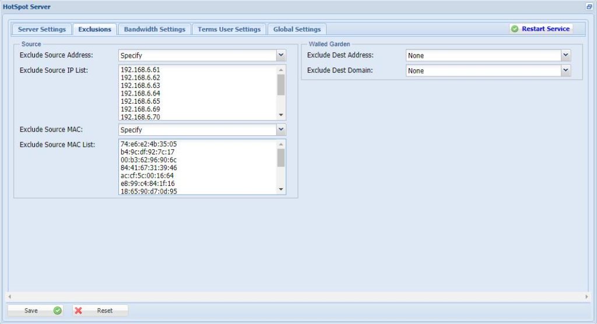Click the right arrow of horizontal scrollbar
597x324 pixels.
click(x=587, y=297)
